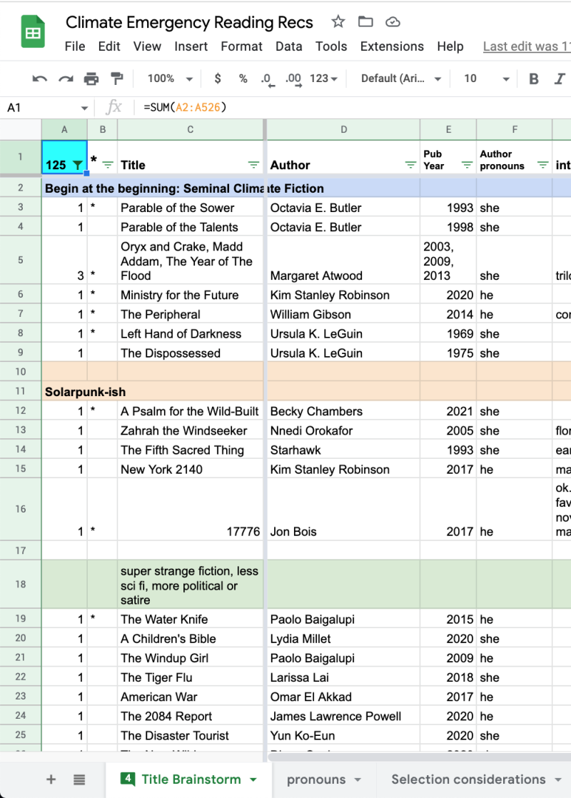Open the Format menu
The width and height of the screenshot is (571, 798).
point(241,46)
